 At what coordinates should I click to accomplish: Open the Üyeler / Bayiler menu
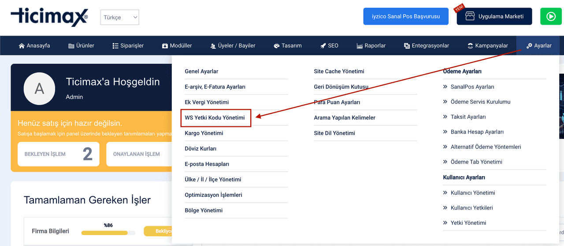point(233,46)
